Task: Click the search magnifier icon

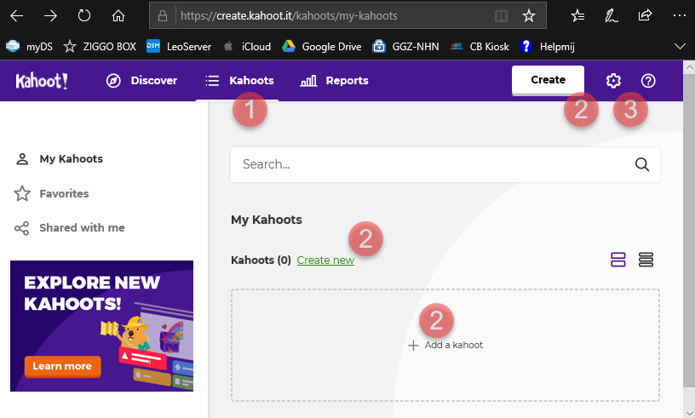Action: (x=642, y=164)
